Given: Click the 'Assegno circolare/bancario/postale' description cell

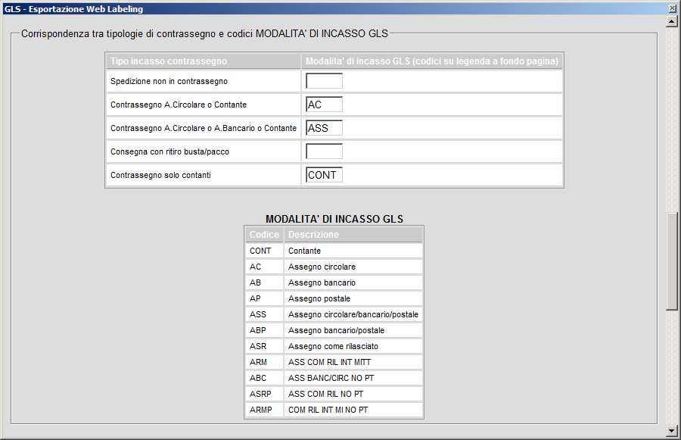Looking at the screenshot, I should (x=353, y=314).
